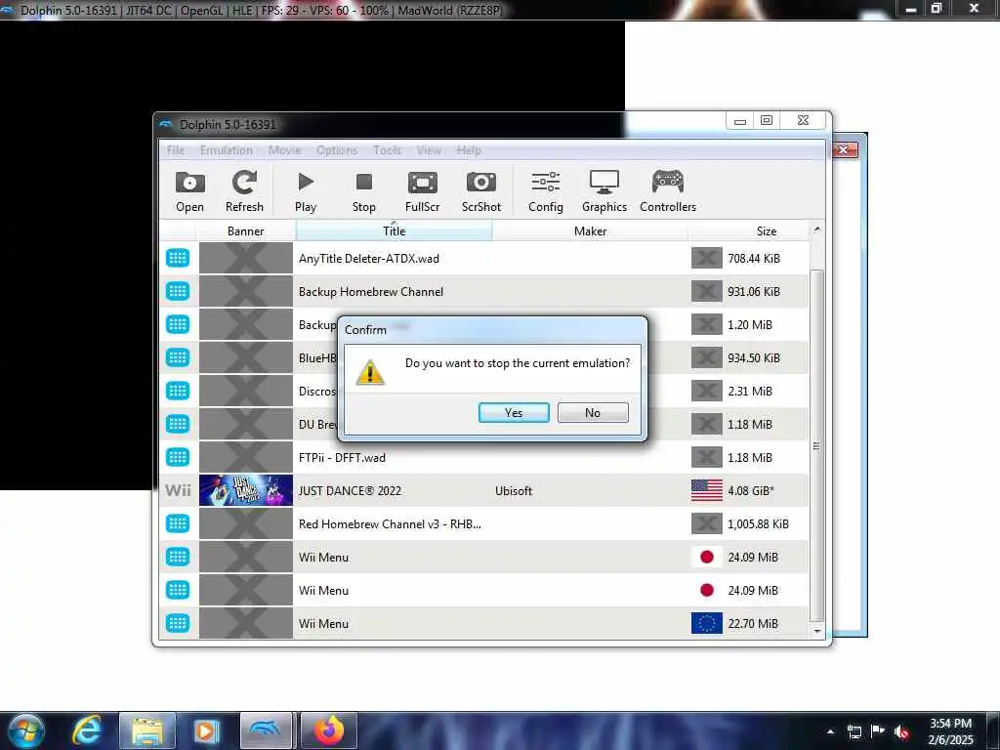Viewport: 1000px width, 750px height.
Task: Select FTPii - DFFT.wad entry
Action: coord(342,457)
